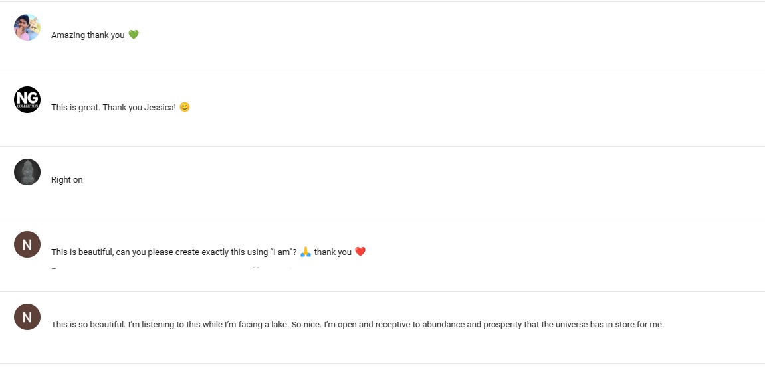Click the red heart emoji

point(360,252)
